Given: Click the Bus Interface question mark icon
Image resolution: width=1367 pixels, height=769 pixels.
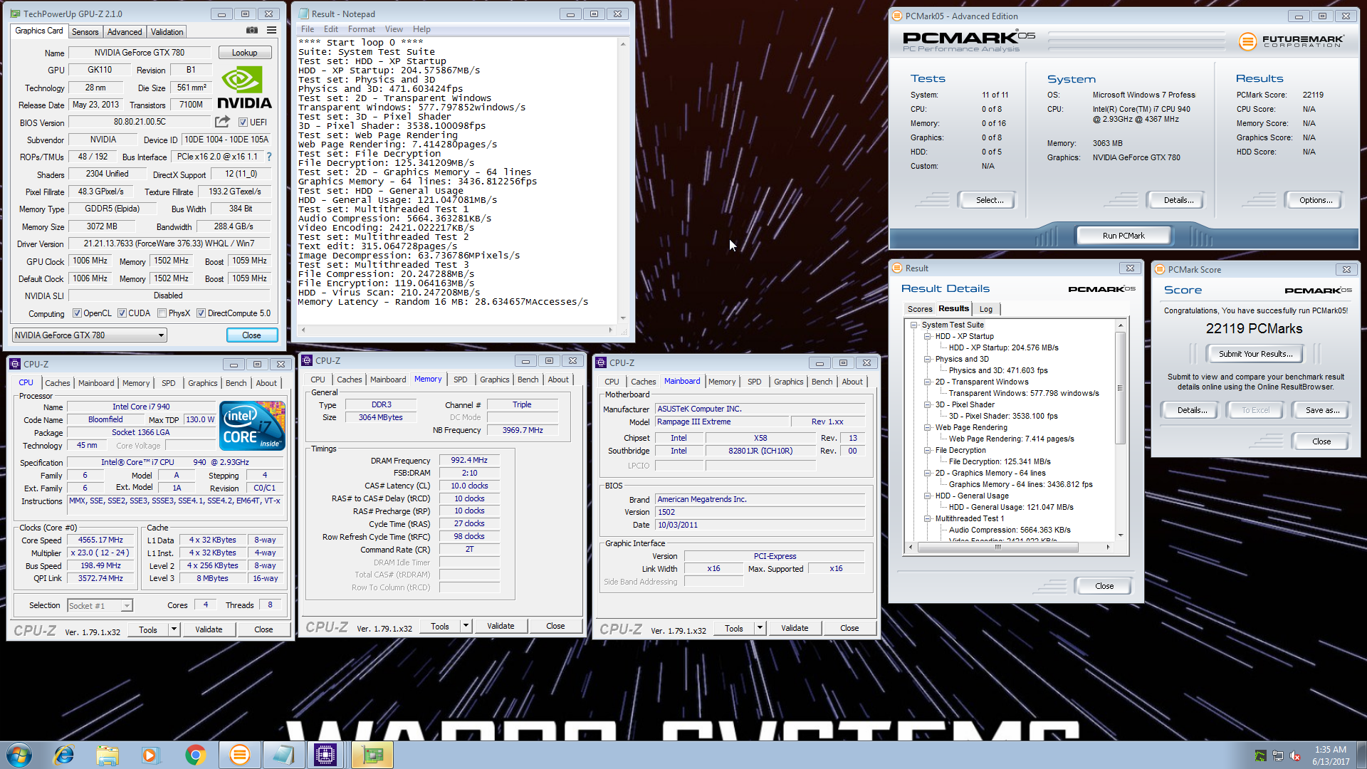Looking at the screenshot, I should (269, 157).
